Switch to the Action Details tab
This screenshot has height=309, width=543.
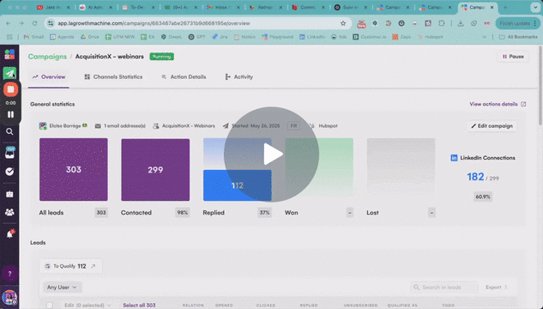(184, 77)
